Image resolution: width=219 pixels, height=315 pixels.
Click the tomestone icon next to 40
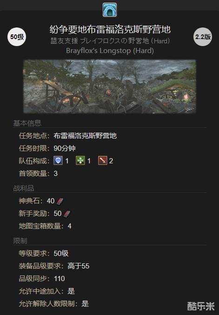60,201
